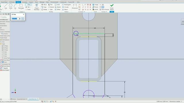Switch to the Annotate tab
Viewport: 184px width, 103px height.
pyautogui.click(x=24, y=2)
